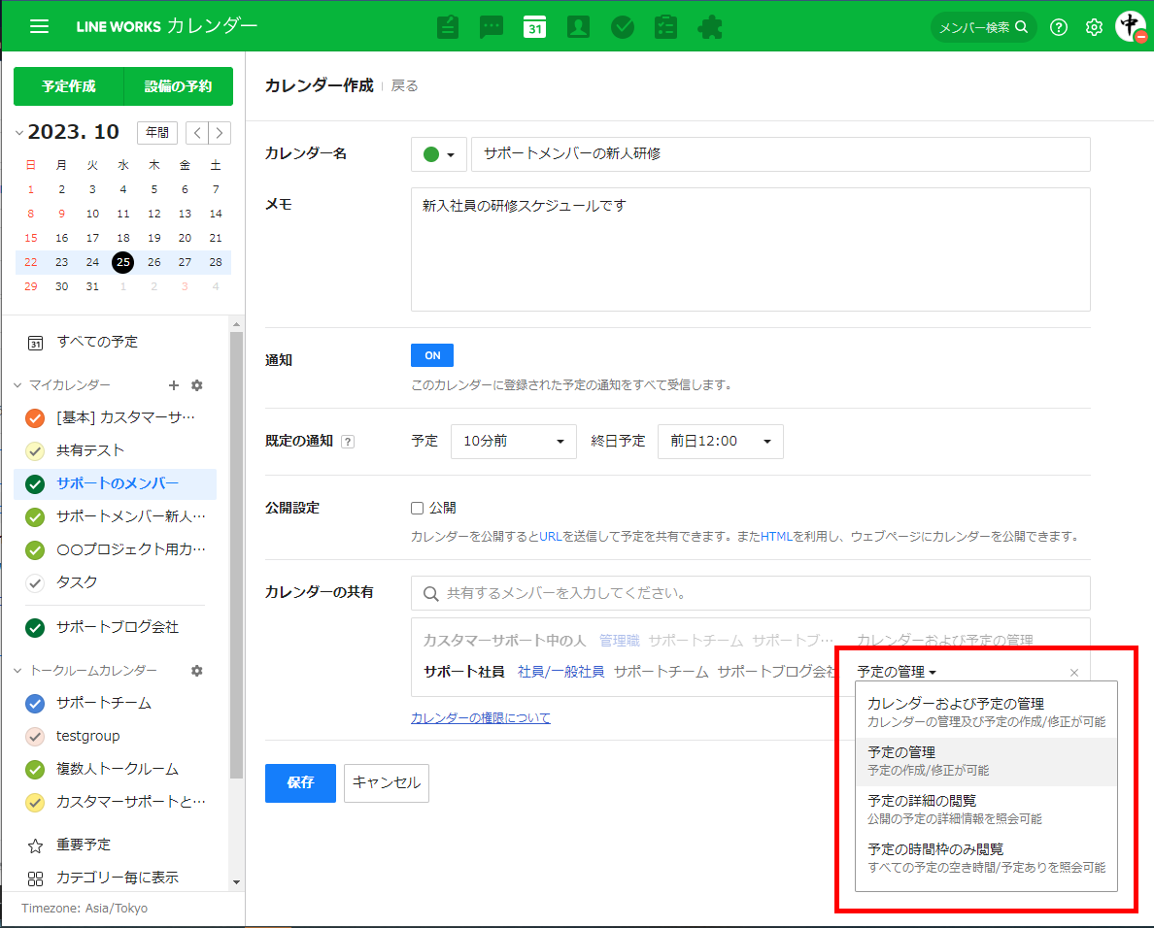Uncheck the 共有テスト calendar

tap(35, 450)
